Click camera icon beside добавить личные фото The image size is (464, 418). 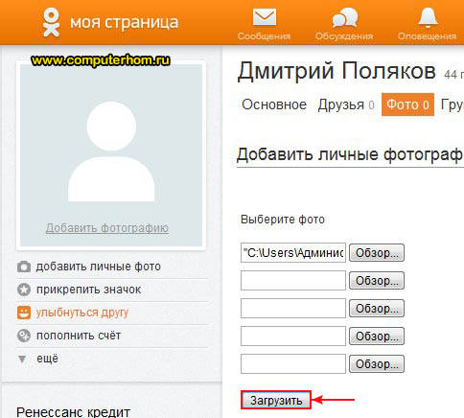[x=24, y=267]
